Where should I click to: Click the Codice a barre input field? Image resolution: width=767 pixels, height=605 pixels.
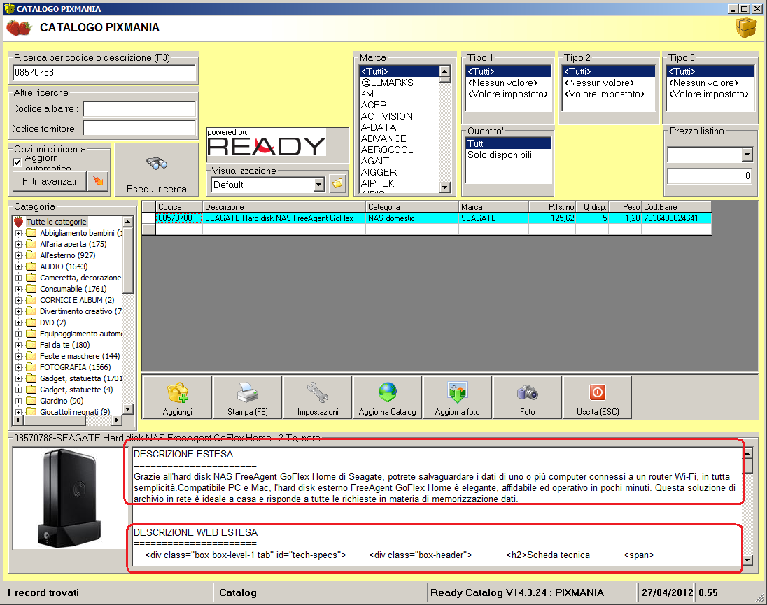pos(139,108)
